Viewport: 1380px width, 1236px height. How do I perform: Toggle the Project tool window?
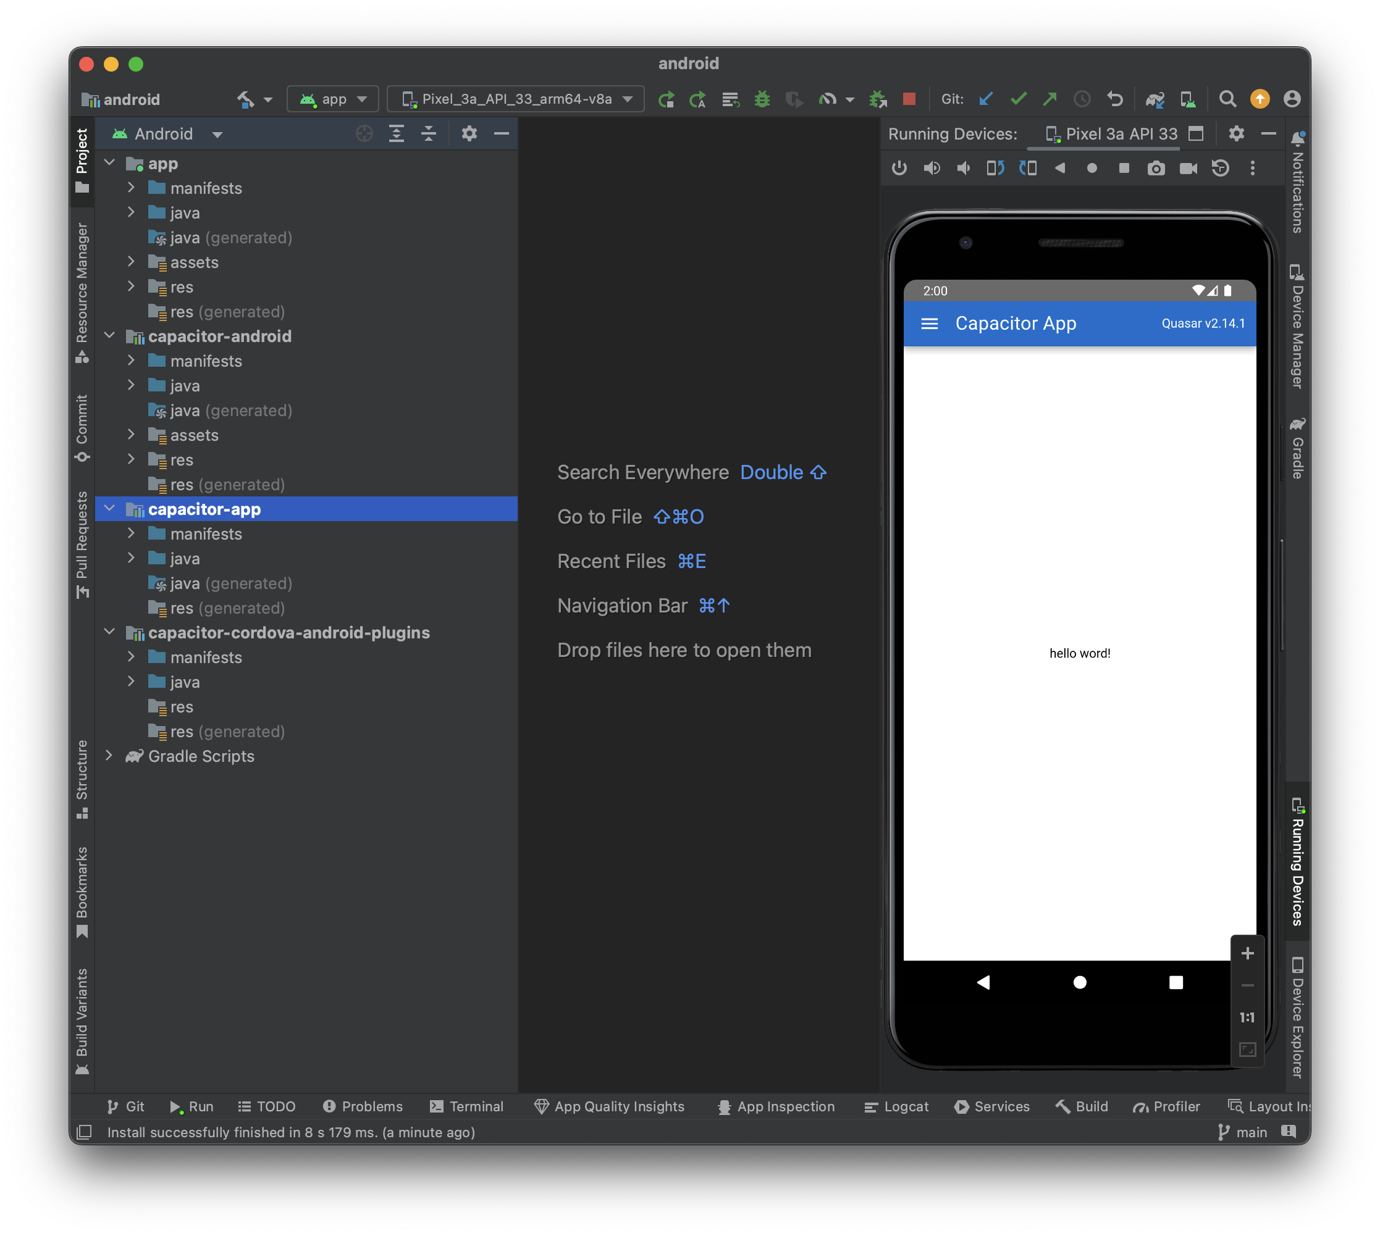pos(82,161)
